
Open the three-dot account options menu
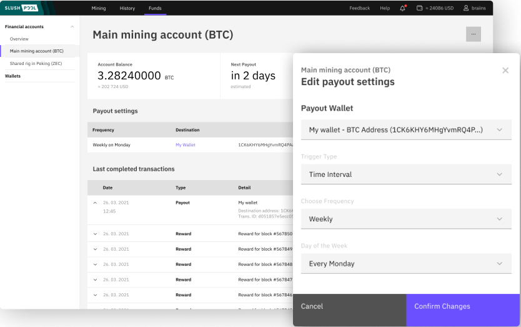point(473,34)
